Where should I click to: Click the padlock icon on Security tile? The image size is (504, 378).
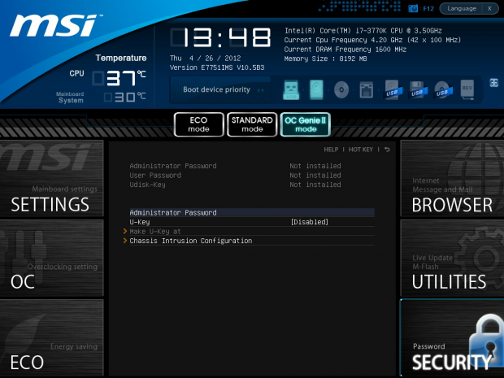point(486,340)
